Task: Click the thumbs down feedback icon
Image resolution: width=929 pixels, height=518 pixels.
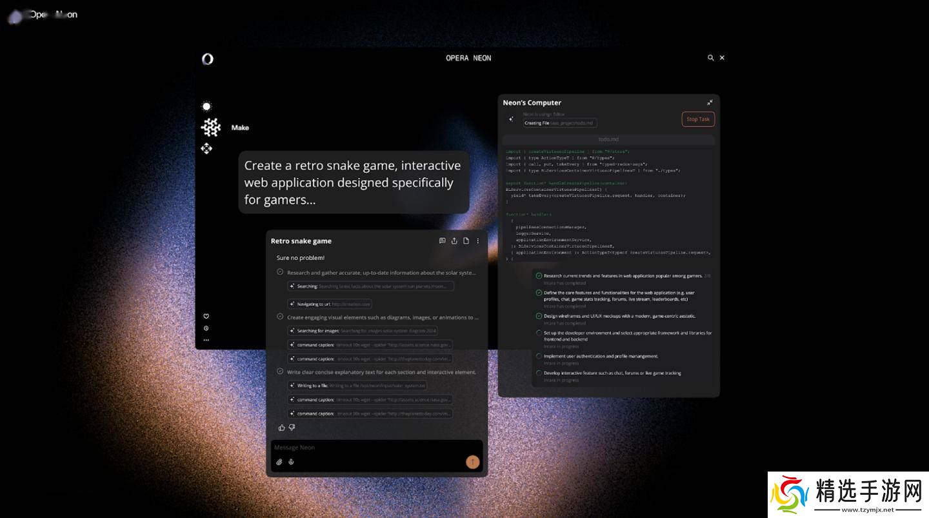Action: [x=292, y=427]
